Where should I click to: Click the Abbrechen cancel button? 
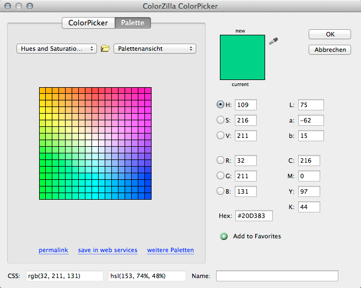pyautogui.click(x=330, y=50)
